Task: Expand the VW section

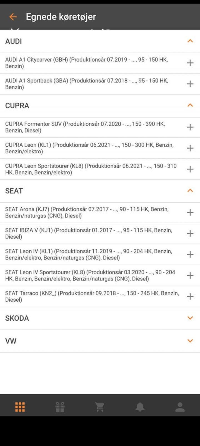Action: click(x=190, y=341)
